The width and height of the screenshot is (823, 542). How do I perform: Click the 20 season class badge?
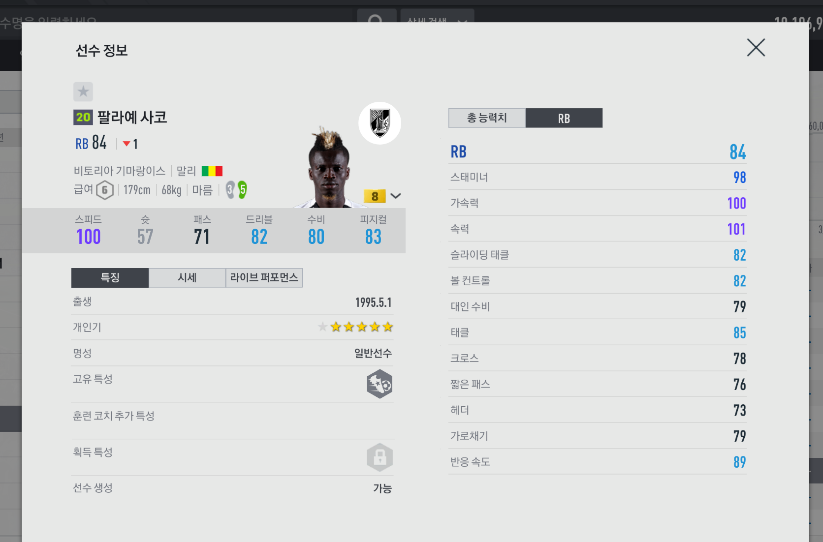pyautogui.click(x=83, y=117)
